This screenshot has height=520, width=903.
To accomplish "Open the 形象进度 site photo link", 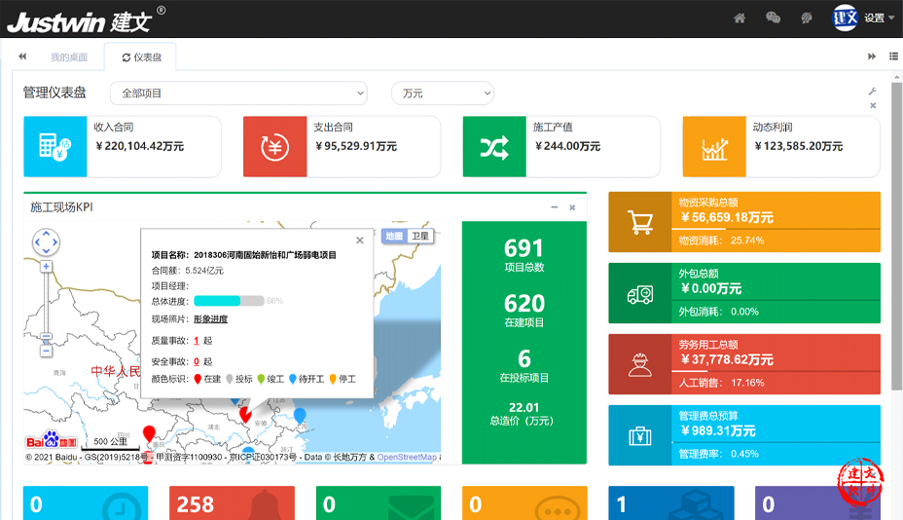I will 210,319.
